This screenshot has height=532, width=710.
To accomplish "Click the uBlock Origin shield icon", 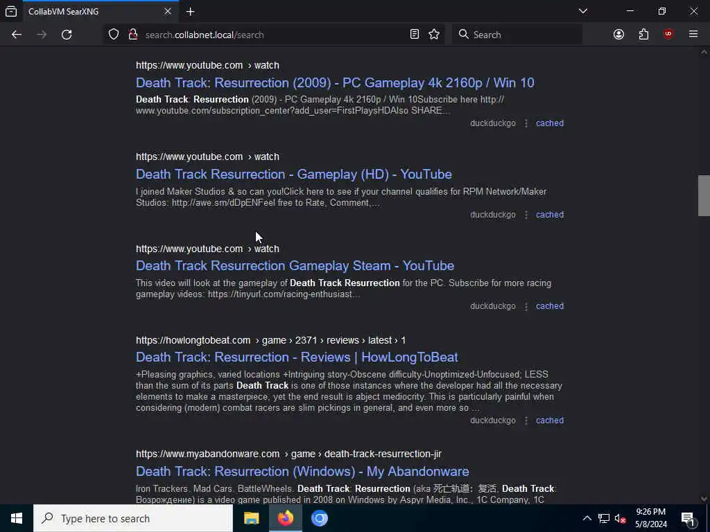I will tap(668, 35).
